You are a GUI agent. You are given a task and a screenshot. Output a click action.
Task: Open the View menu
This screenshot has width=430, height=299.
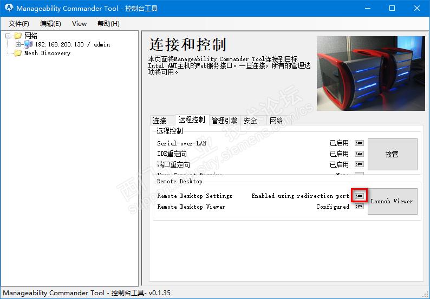pos(79,24)
